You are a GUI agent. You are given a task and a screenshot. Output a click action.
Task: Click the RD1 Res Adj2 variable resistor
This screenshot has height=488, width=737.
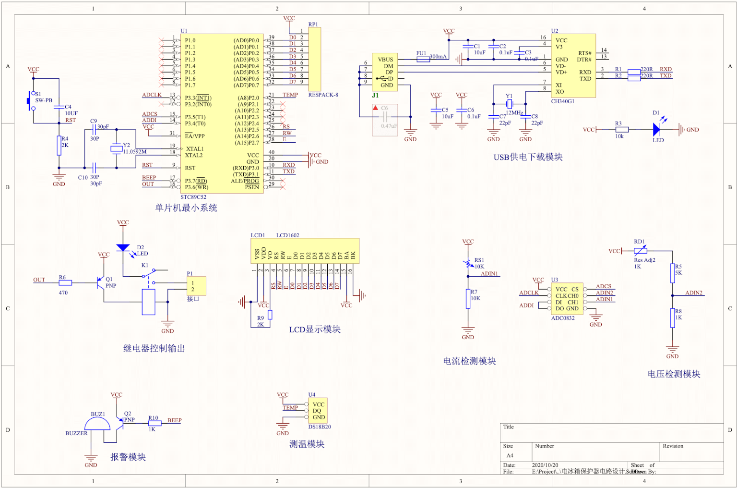(x=640, y=251)
